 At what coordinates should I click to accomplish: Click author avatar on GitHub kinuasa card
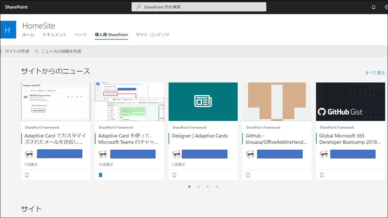250,154
